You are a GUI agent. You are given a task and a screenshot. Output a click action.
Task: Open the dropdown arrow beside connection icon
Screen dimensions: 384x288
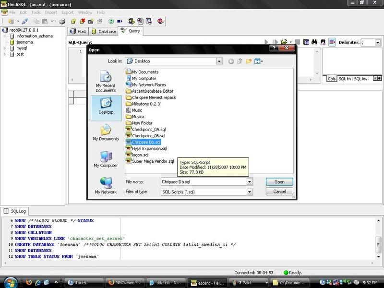pos(18,21)
